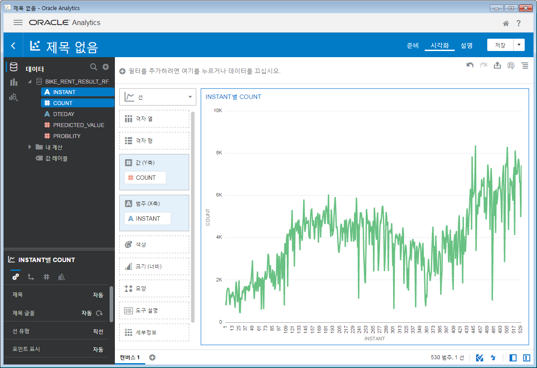Open the Analytics panel icon in sidebar

(x=14, y=97)
